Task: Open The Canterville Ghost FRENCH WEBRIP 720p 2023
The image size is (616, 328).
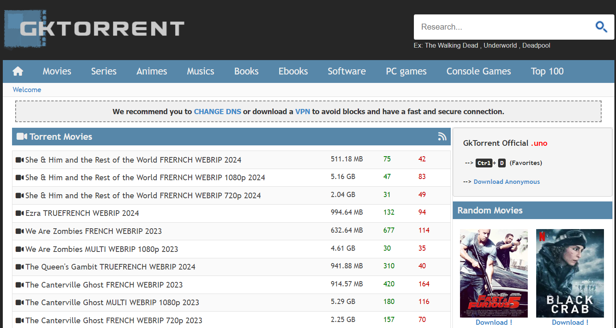Action: click(x=114, y=320)
